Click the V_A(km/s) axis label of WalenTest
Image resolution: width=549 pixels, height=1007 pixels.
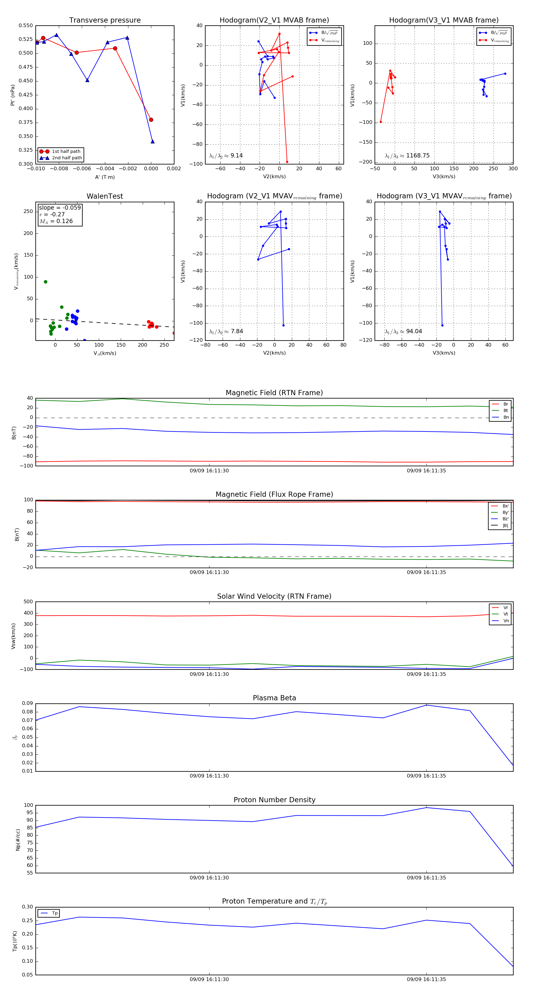(105, 353)
